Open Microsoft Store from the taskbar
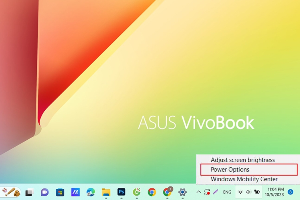Screen dimensions: 300x200 [60, 192]
